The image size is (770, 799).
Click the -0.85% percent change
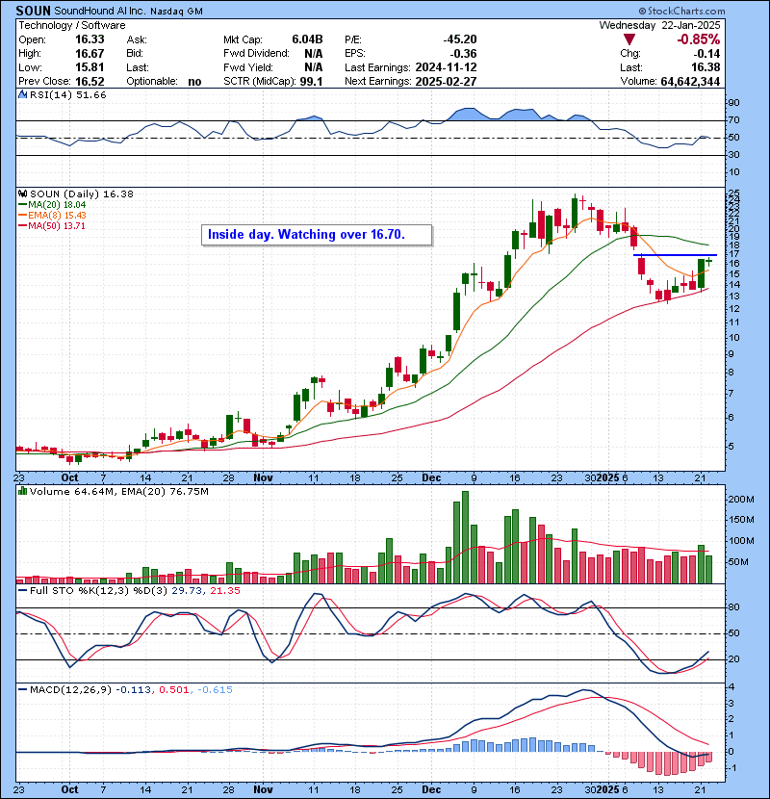coord(699,39)
